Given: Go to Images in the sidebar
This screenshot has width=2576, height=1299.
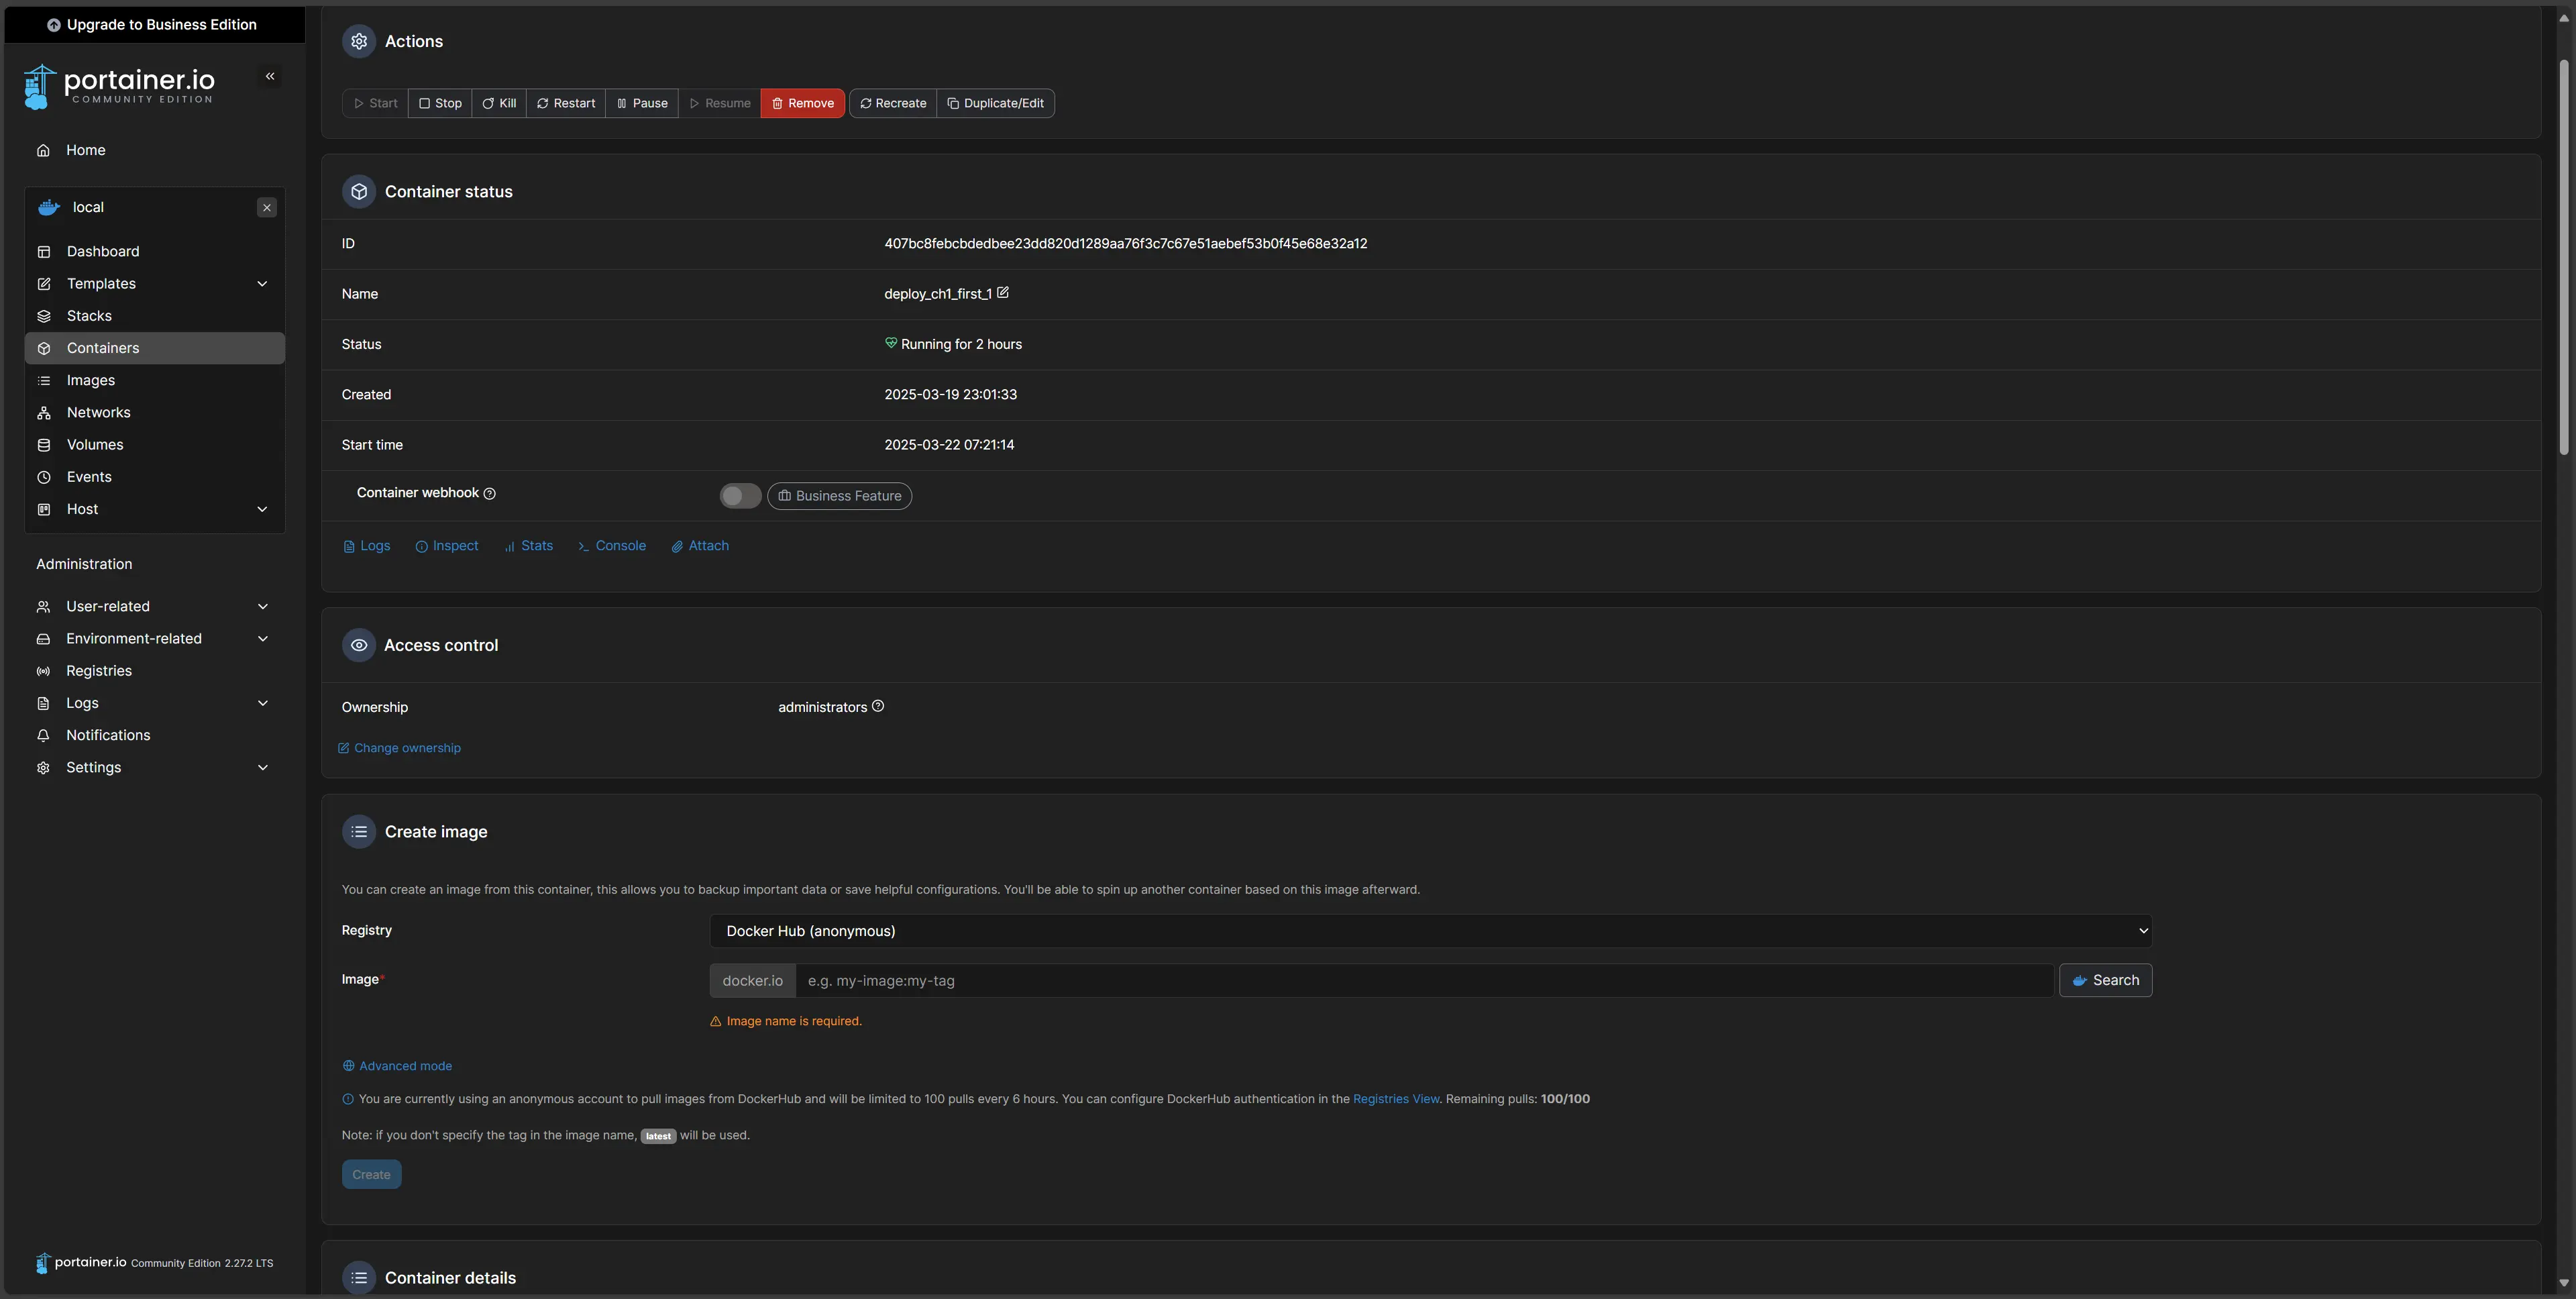Looking at the screenshot, I should (x=91, y=380).
